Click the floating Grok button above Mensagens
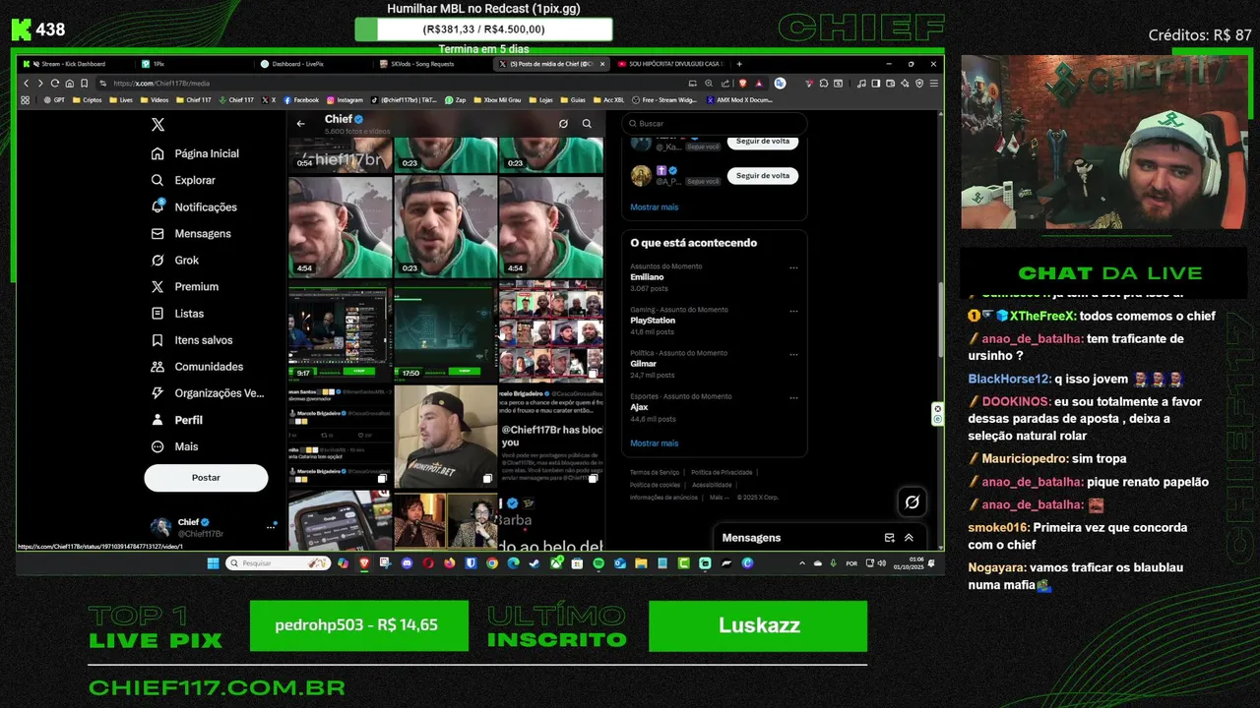 click(x=912, y=501)
